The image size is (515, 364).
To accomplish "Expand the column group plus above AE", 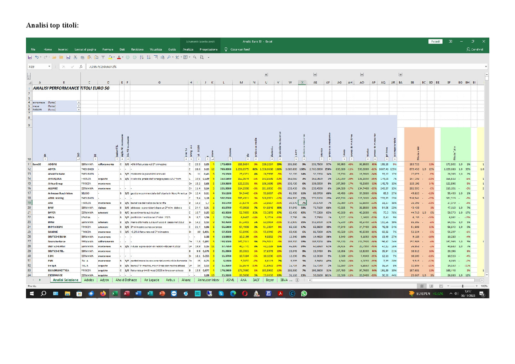I will (315, 75).
